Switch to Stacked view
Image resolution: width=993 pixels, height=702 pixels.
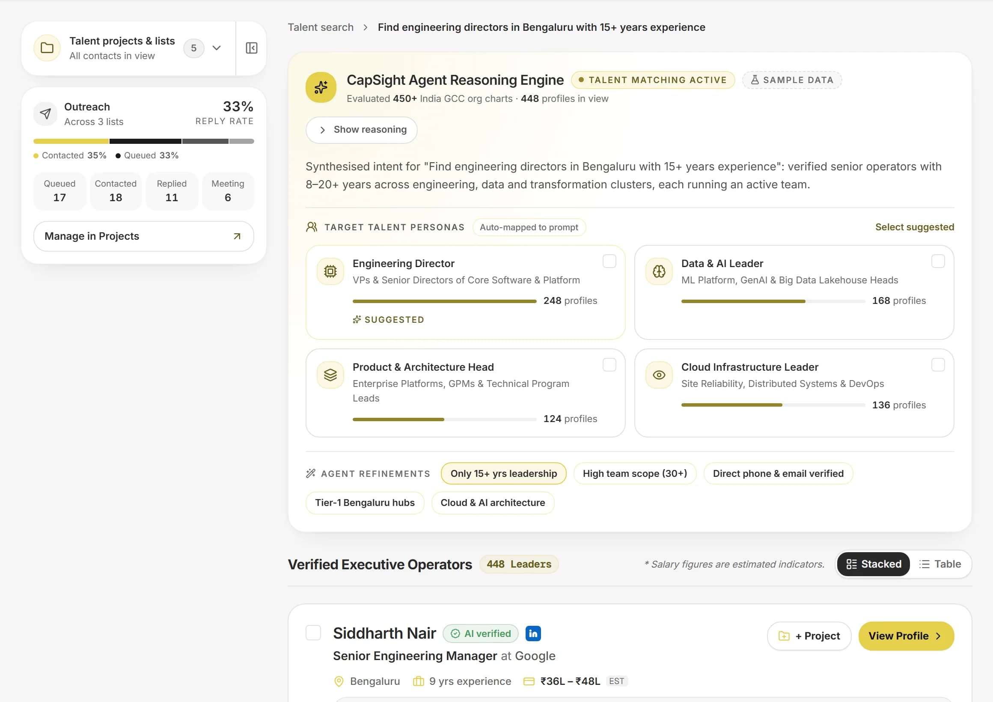point(873,564)
